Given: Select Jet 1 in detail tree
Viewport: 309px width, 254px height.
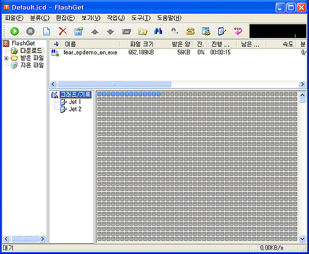Looking at the screenshot, I should (x=75, y=102).
